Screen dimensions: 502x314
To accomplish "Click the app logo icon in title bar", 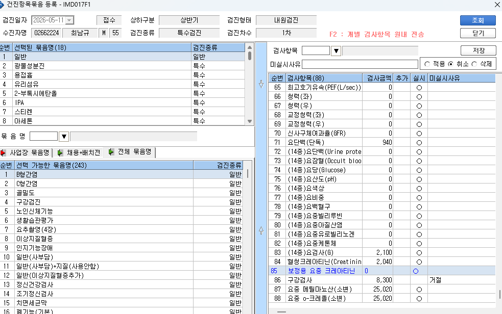I will (2, 5).
